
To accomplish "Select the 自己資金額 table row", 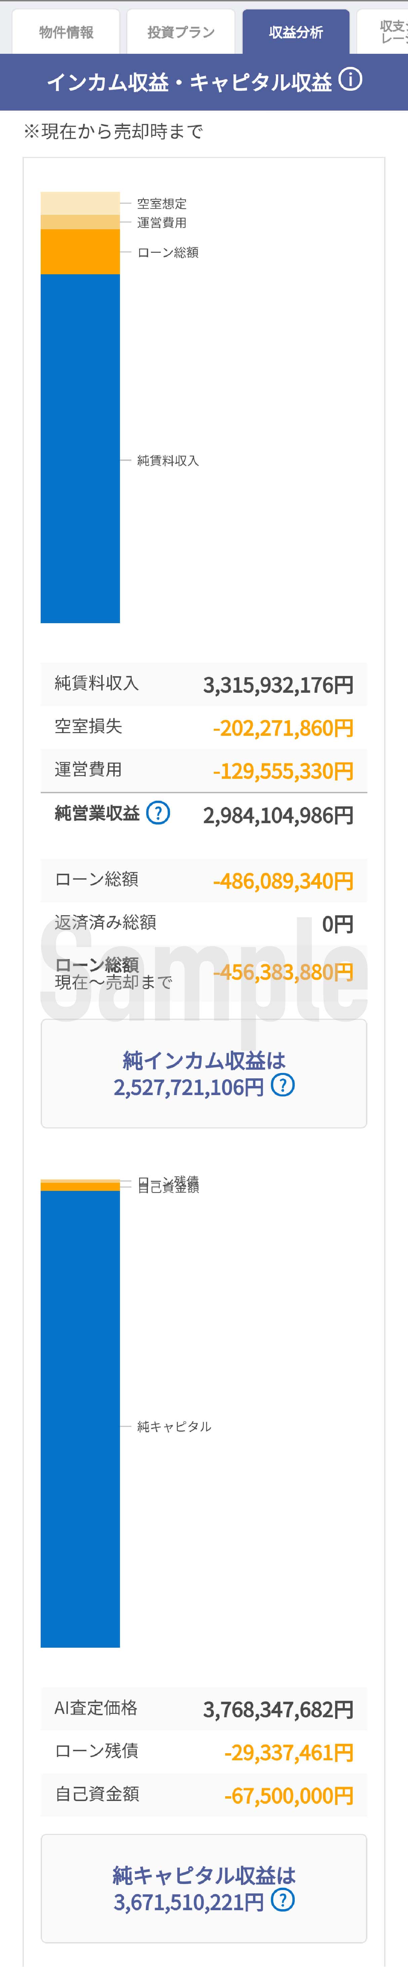I will coord(204,1795).
